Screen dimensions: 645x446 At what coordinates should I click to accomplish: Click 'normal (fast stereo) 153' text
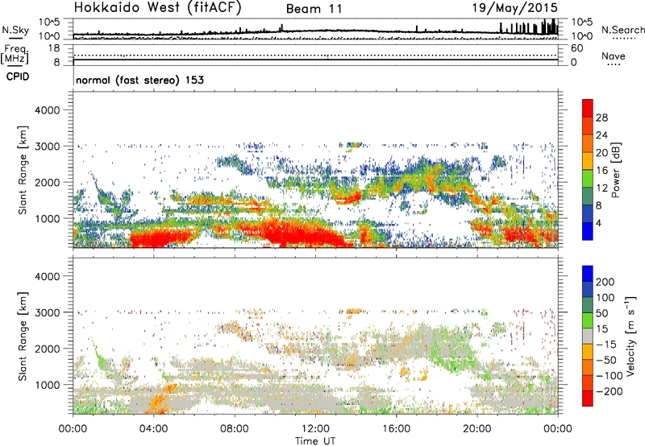click(x=139, y=80)
